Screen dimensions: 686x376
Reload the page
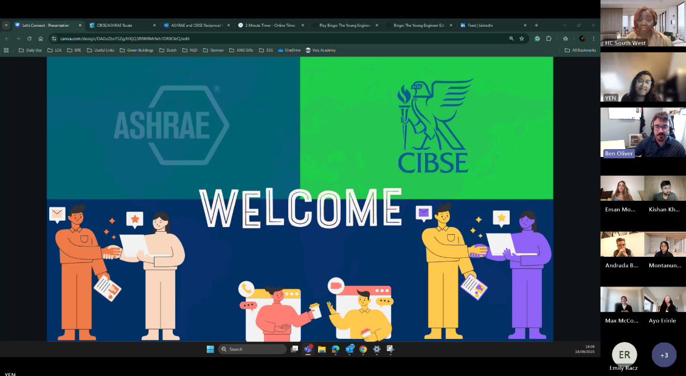(29, 38)
